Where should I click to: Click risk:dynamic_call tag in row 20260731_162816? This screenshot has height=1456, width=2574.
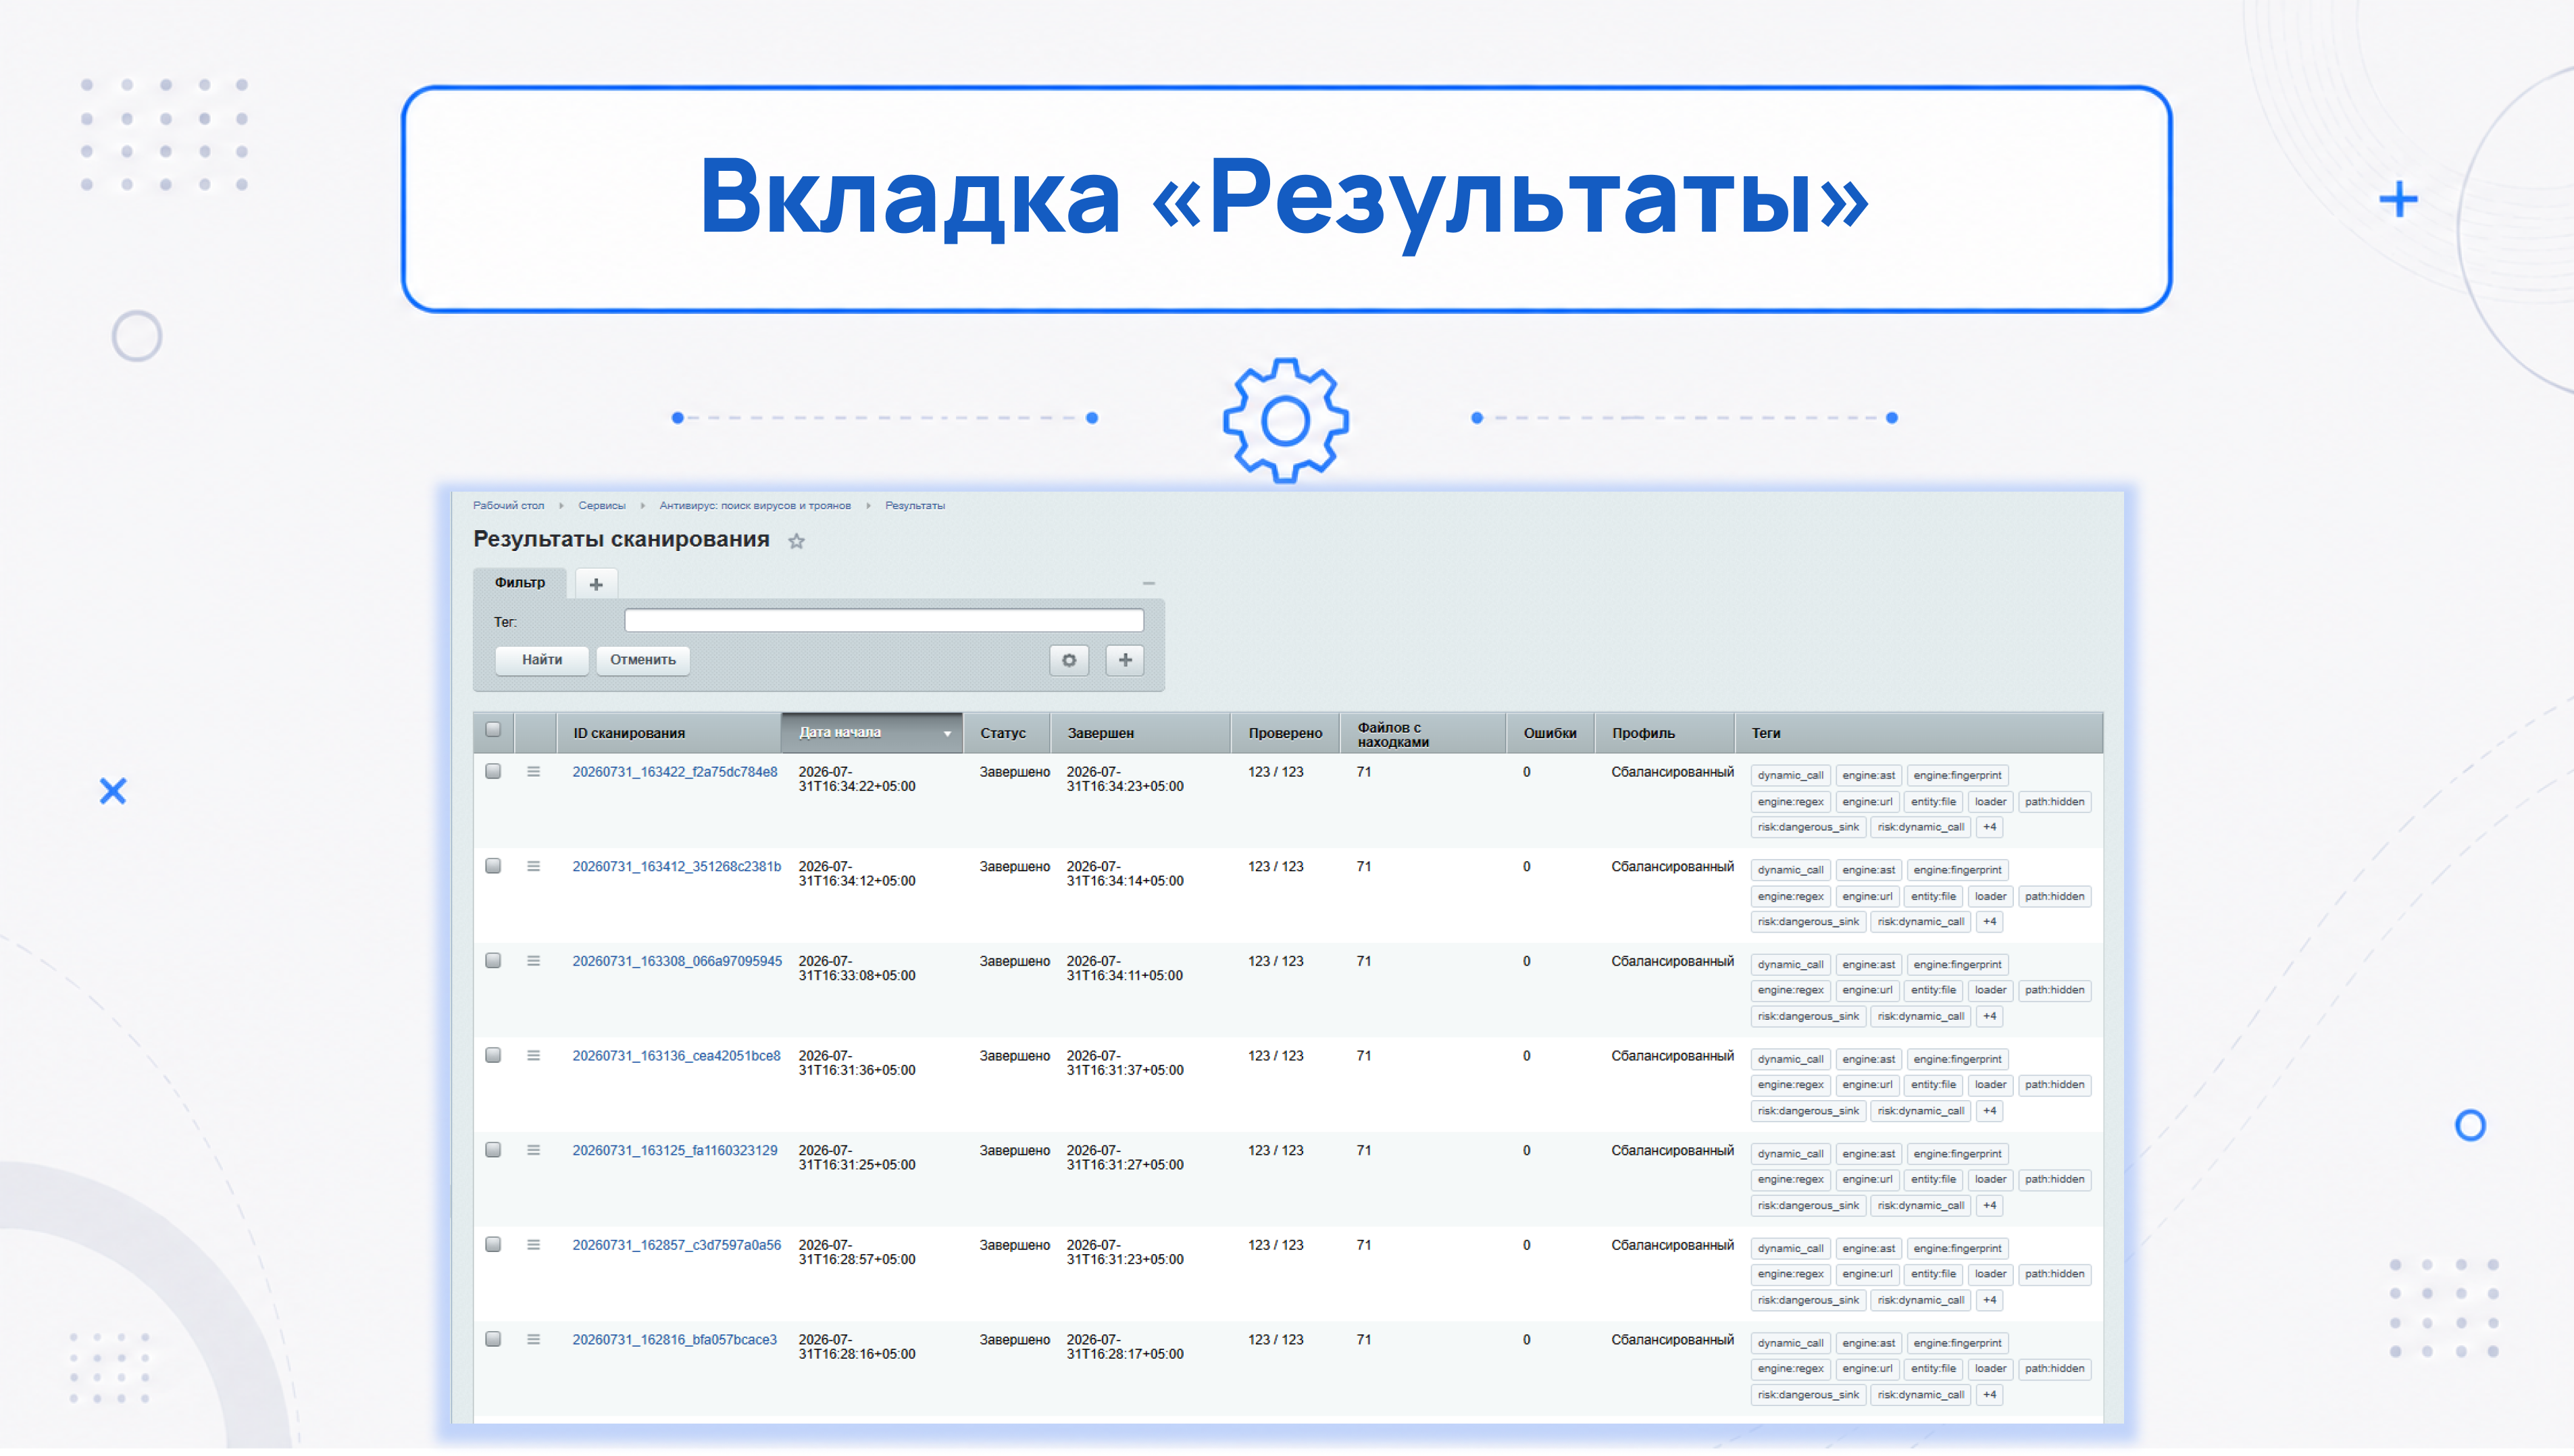(x=1921, y=1395)
